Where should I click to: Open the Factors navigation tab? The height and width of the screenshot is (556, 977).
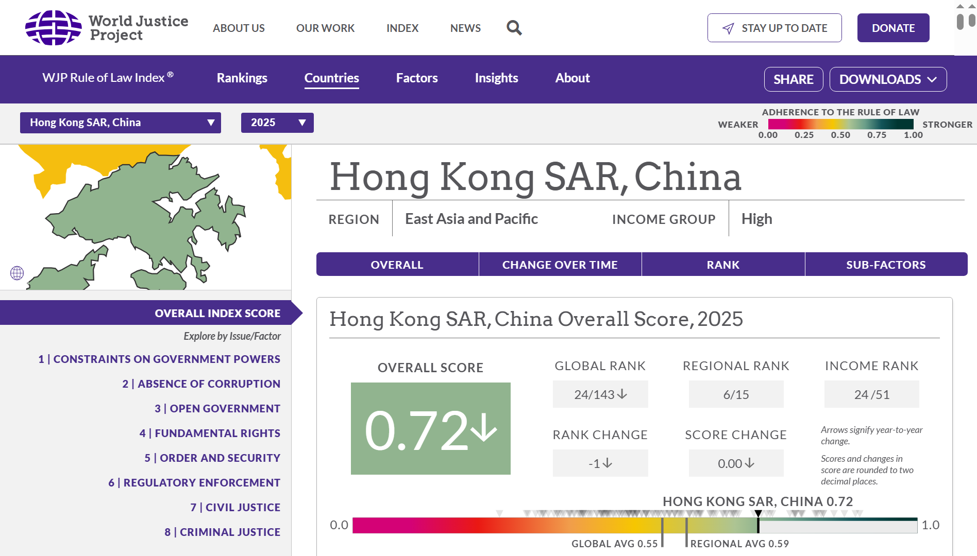click(416, 78)
